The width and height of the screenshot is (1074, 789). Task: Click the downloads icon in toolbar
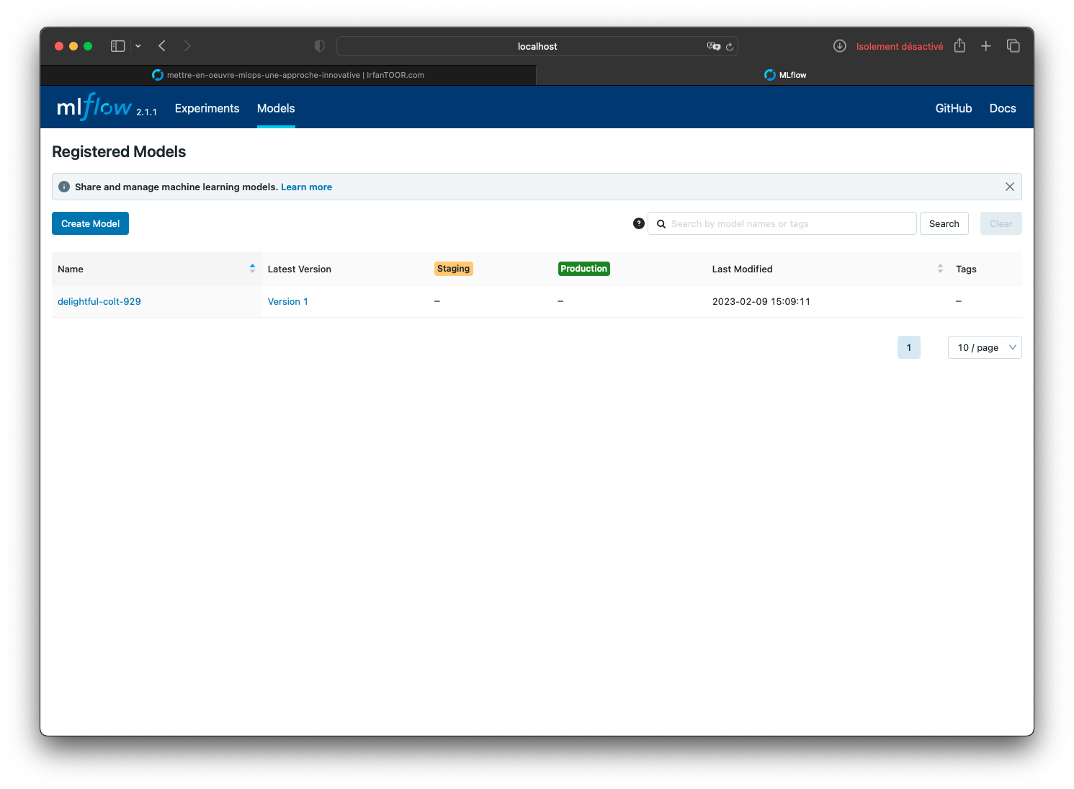point(840,46)
